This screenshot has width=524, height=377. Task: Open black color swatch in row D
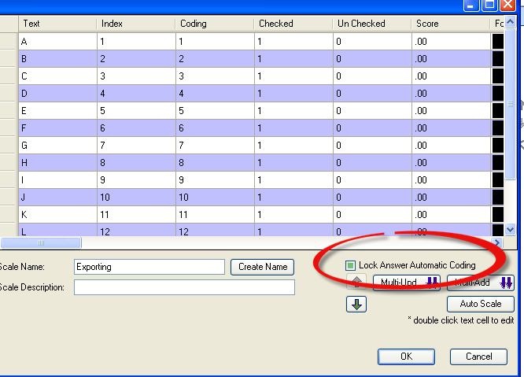point(497,94)
